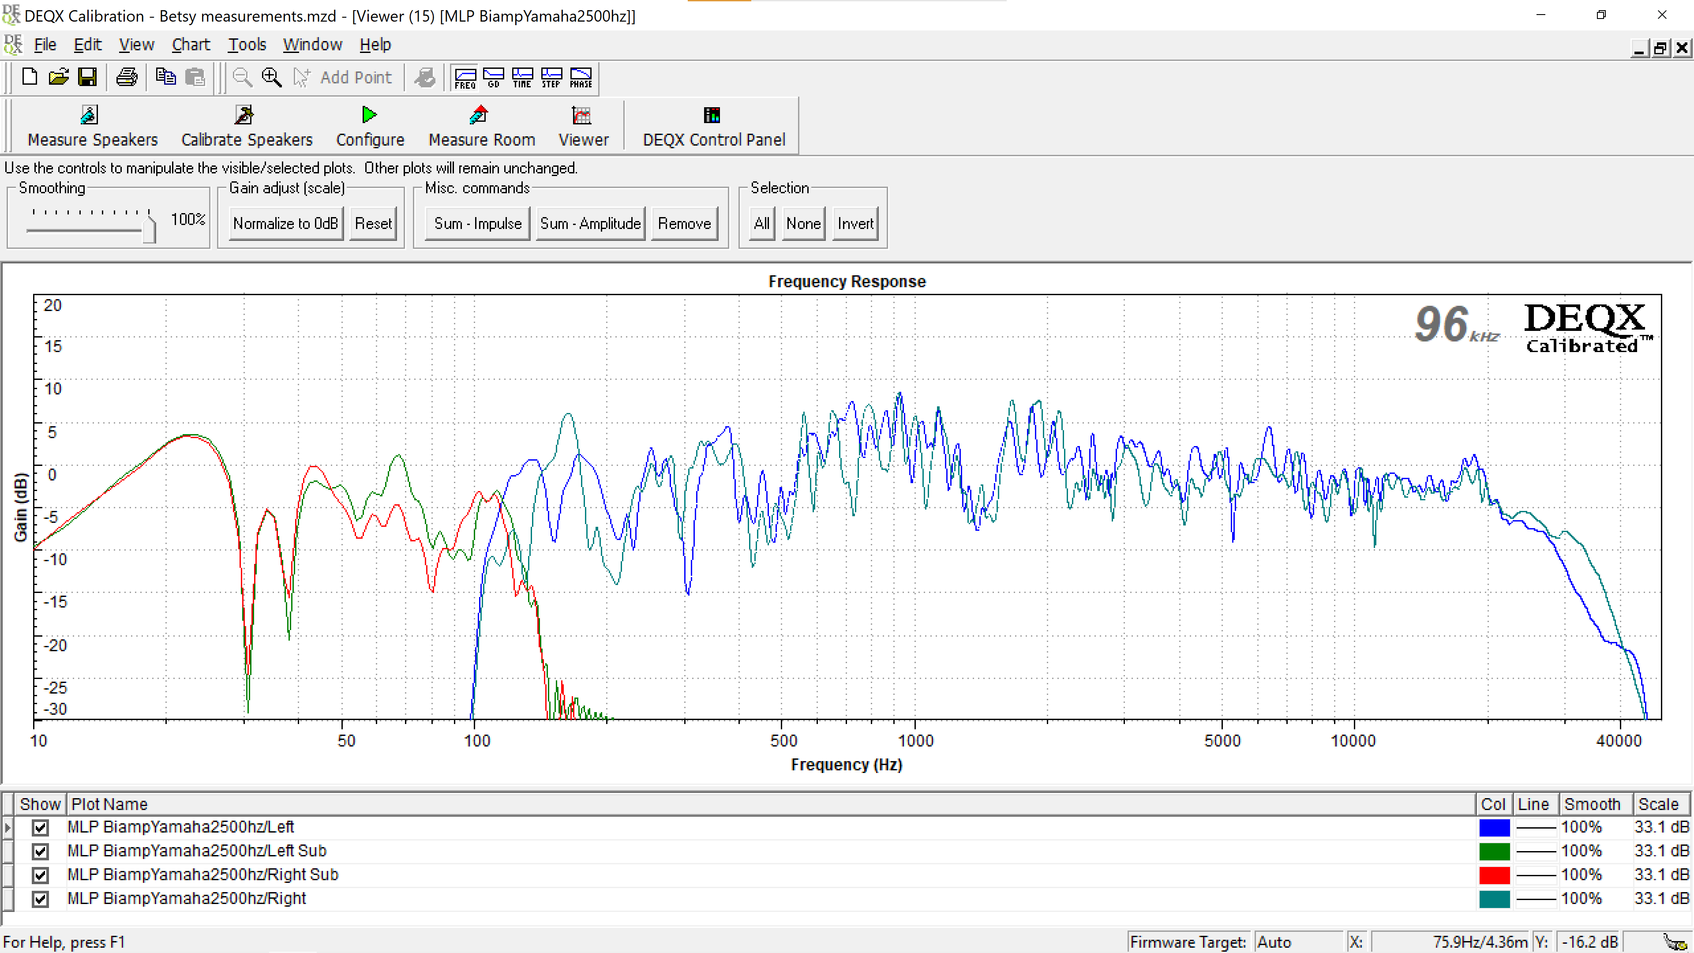Open the Viewer

[x=583, y=126]
